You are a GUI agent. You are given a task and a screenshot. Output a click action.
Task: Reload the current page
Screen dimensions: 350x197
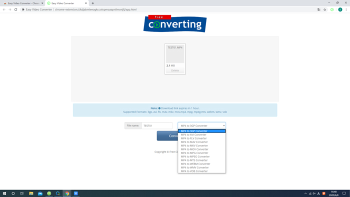[15, 9]
